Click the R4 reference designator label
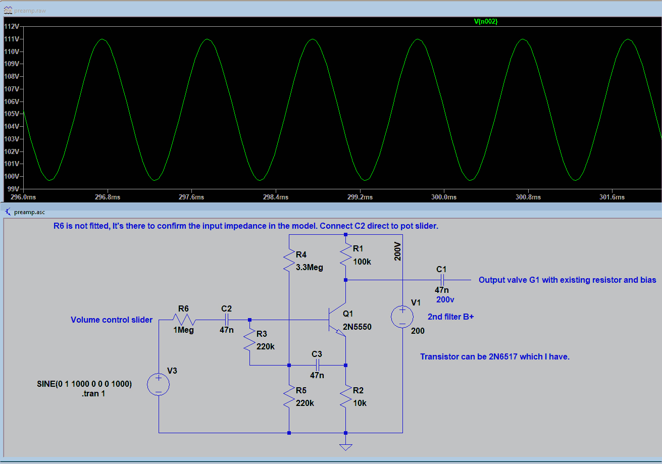Screen dimensions: 662x464 (x=301, y=254)
